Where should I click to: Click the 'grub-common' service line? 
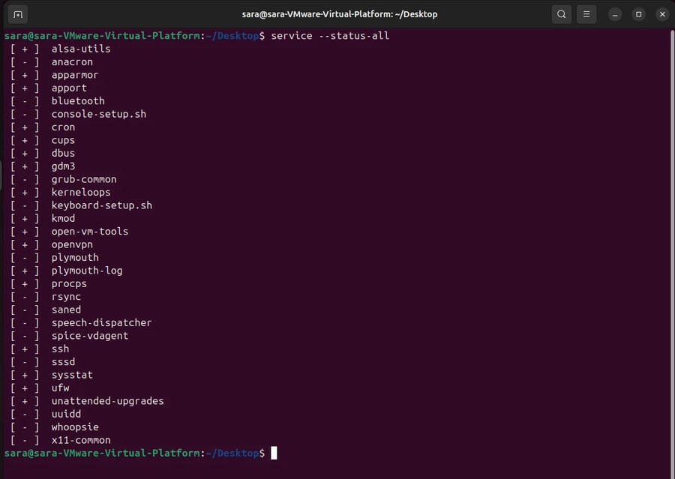coord(63,179)
